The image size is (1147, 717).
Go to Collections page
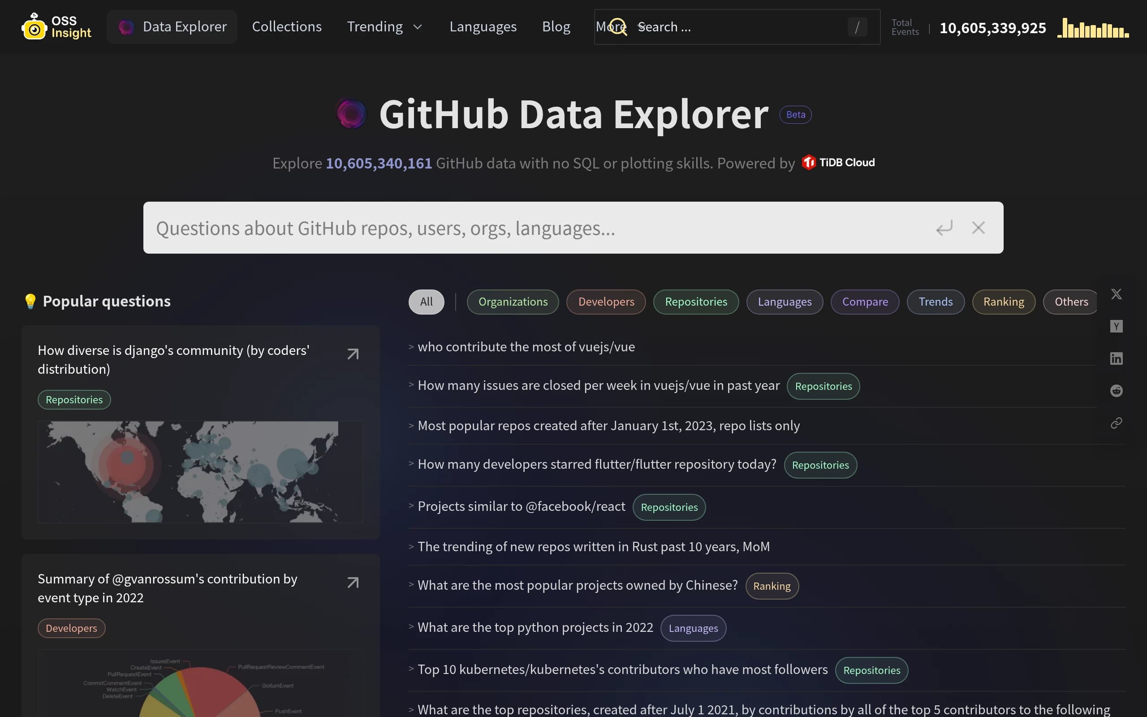click(x=287, y=26)
